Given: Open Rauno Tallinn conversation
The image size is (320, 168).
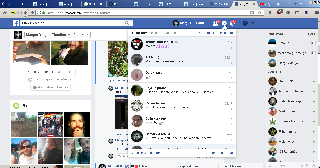Looking at the screenshot, I should [x=182, y=106].
